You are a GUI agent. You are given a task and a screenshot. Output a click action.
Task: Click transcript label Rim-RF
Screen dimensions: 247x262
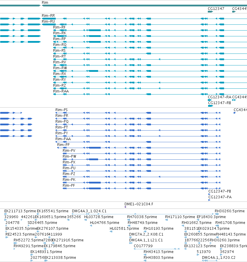[x=59, y=27]
